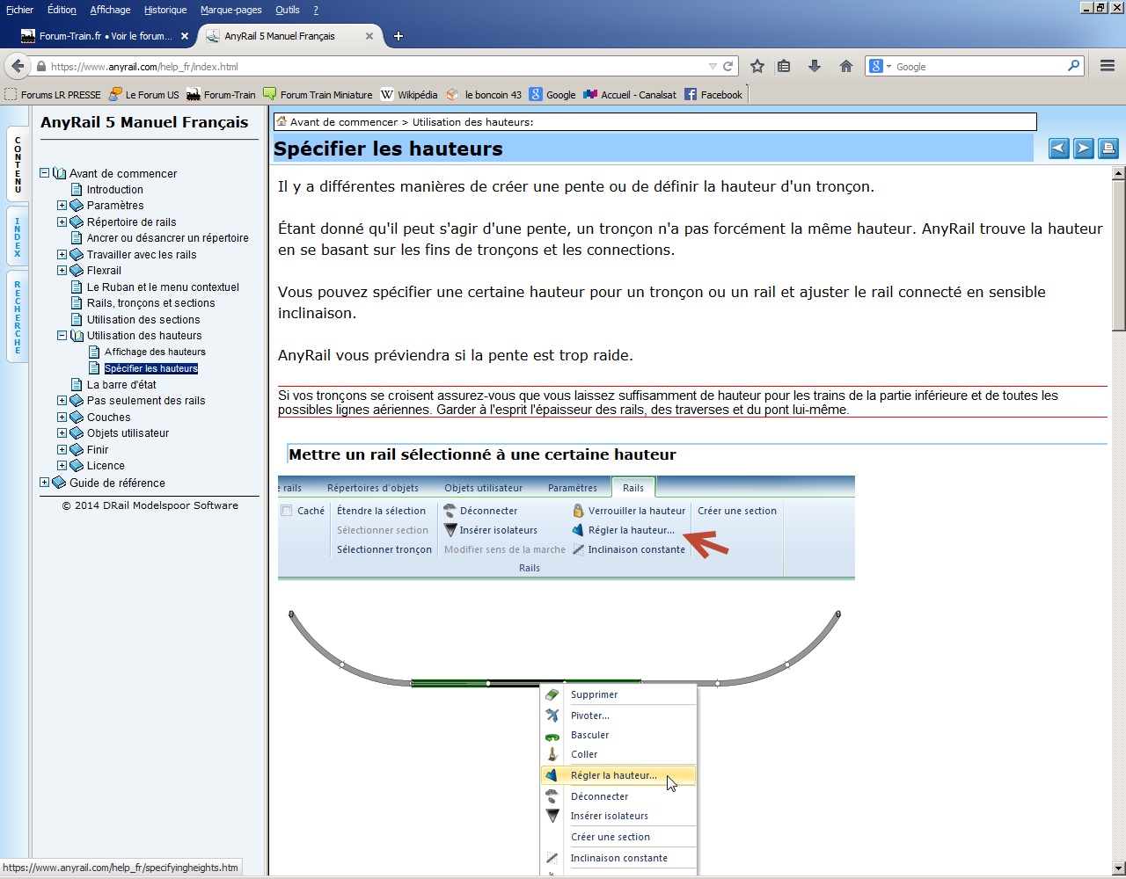Viewport: 1126px width, 879px height.
Task: Click the scrollbar up arrow
Action: coord(1118,173)
